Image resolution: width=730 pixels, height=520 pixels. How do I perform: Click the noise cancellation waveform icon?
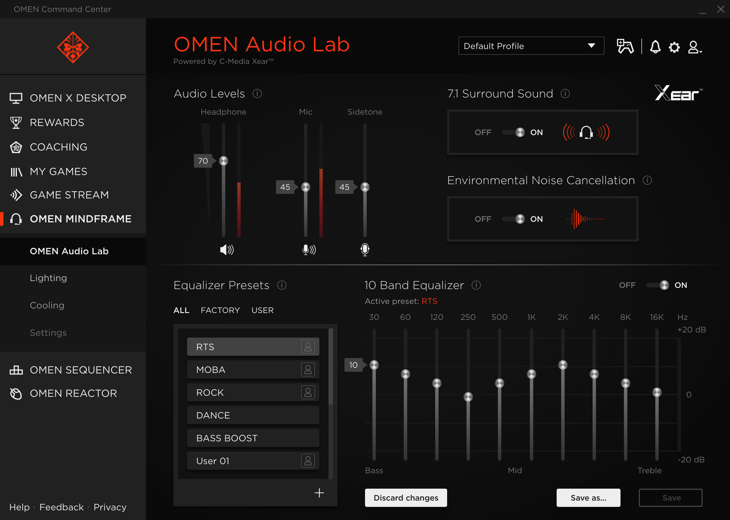(x=586, y=219)
